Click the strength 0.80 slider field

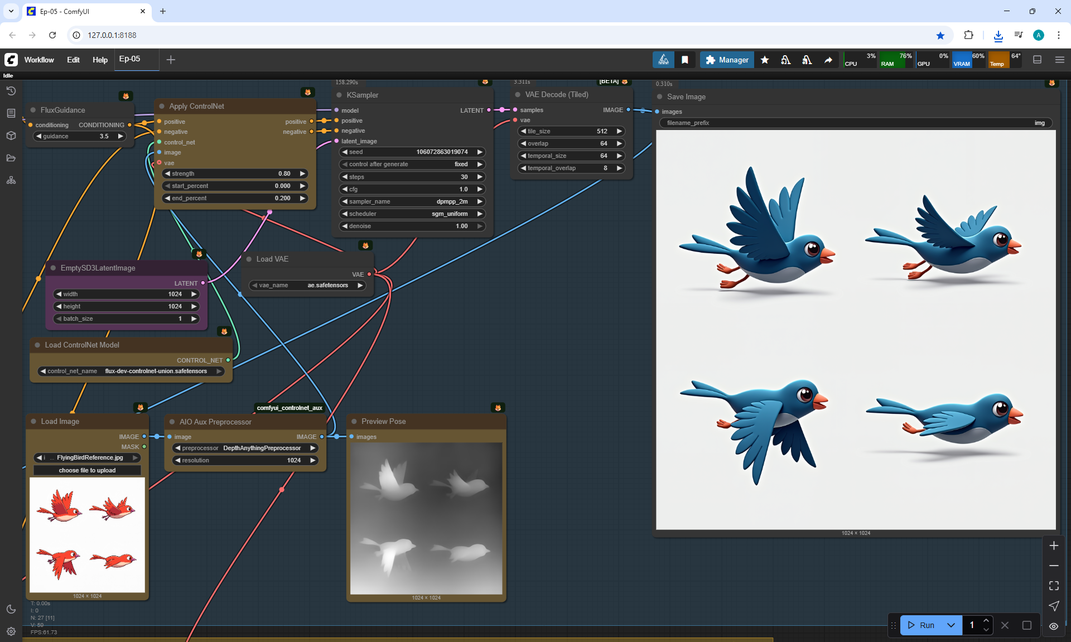point(235,173)
